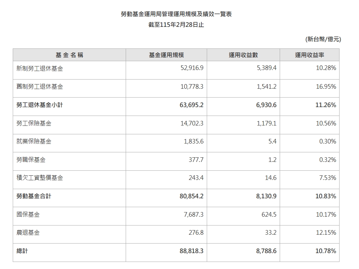The height and width of the screenshot is (269, 359).
Task: Click the 運用收益數 column header
Action: (243, 54)
